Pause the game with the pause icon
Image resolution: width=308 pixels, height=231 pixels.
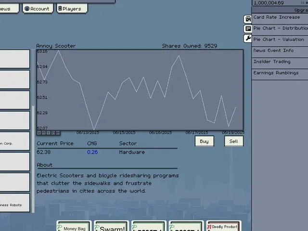tap(302, 3)
